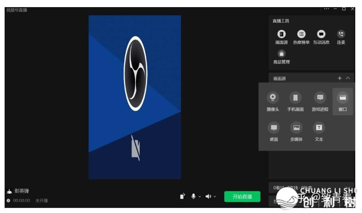362x213 pixels.
Task: Click the 未开播 status label
Action: tap(42, 200)
